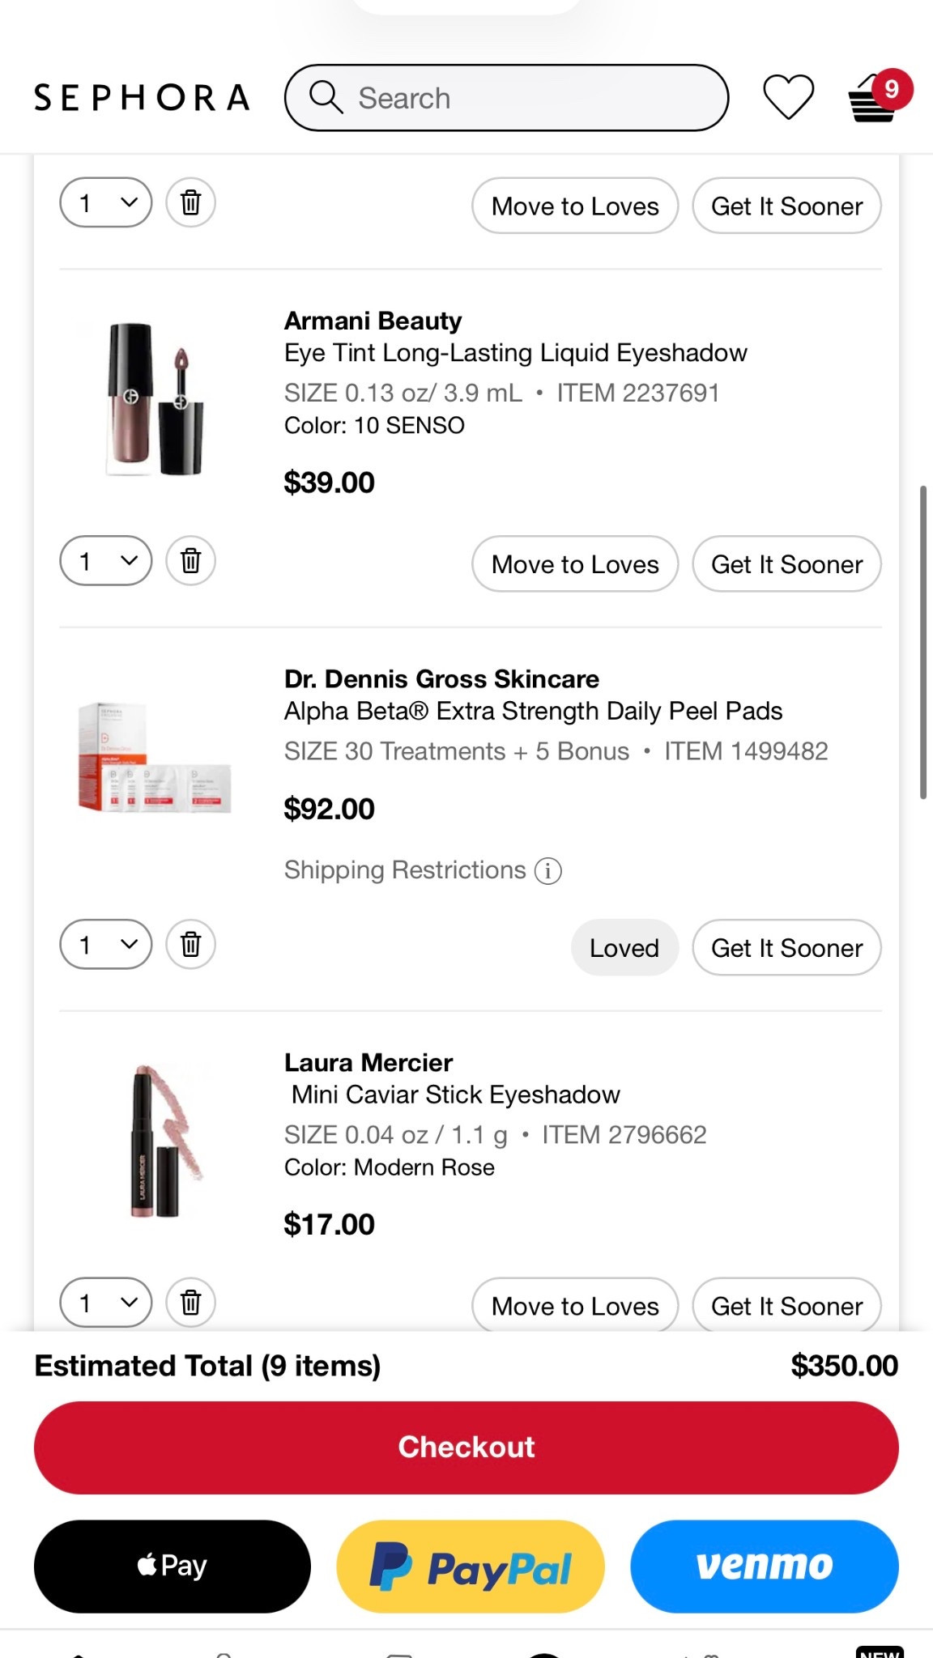Screen dimensions: 933x1658
Task: Open quantity dropdown for Laura Mercier eyeshadow
Action: (106, 1303)
